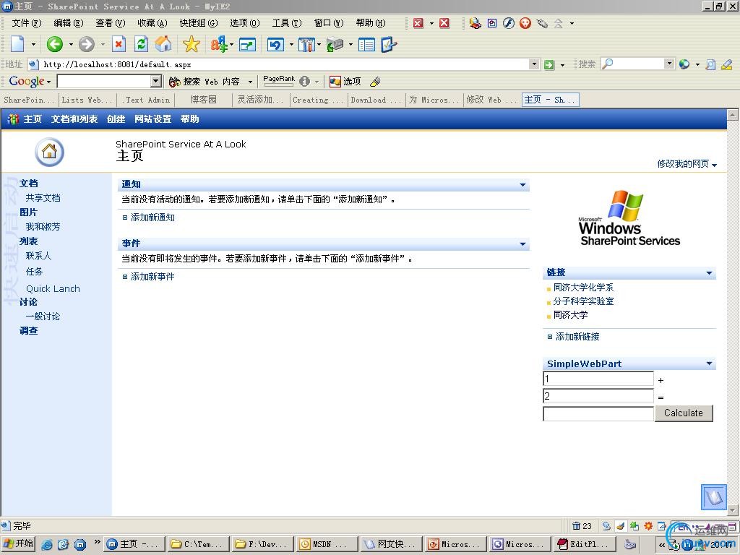Viewport: 740px width, 555px height.
Task: Open the 工具(T) menu
Action: (287, 23)
